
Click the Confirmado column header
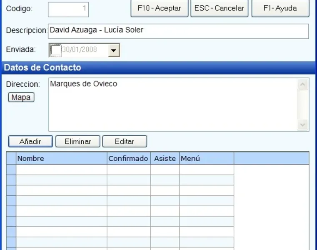click(x=129, y=158)
